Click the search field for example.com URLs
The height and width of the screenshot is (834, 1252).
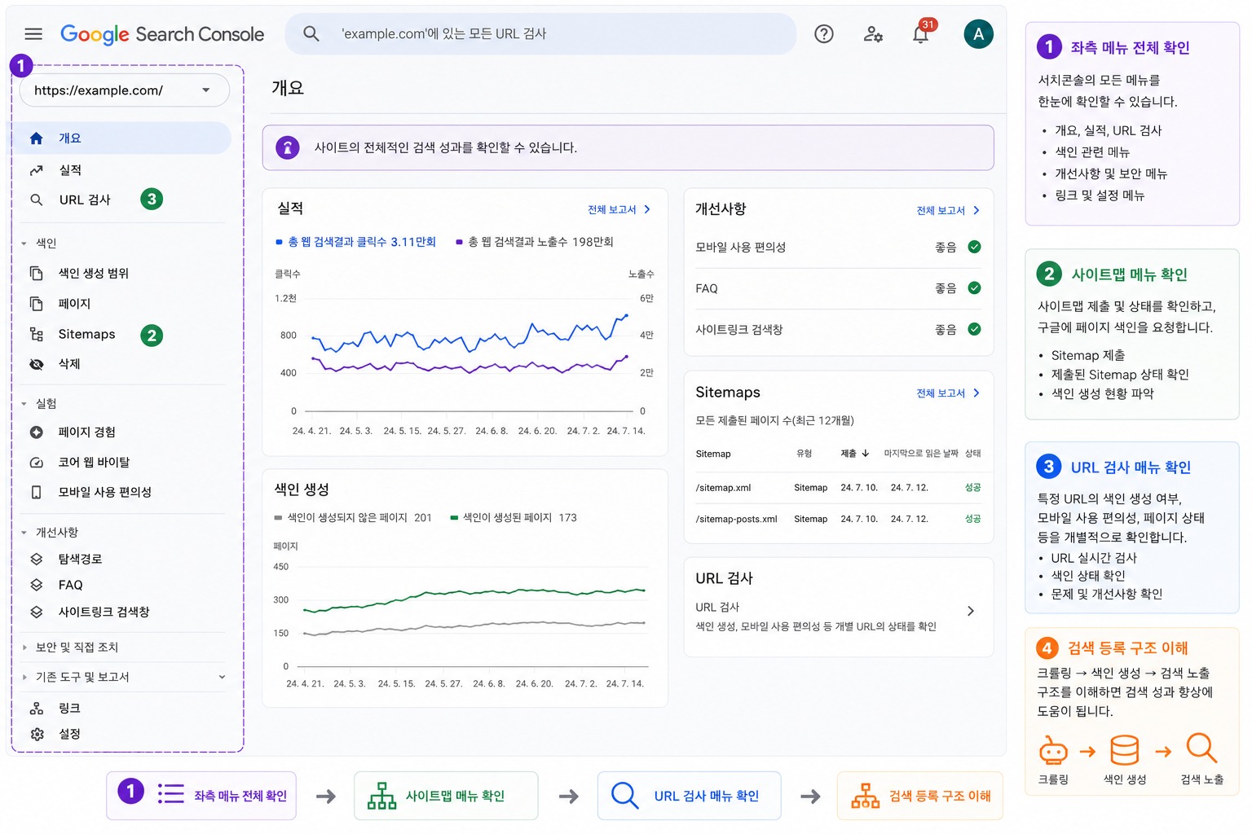coord(540,33)
